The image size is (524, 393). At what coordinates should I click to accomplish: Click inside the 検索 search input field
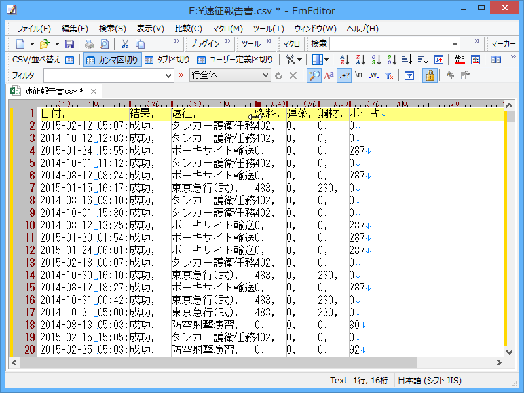tap(393, 45)
